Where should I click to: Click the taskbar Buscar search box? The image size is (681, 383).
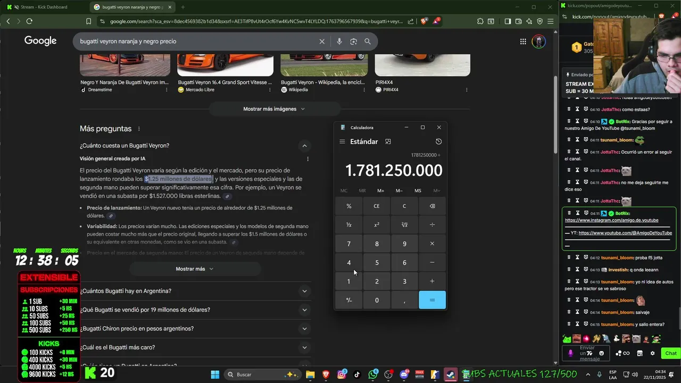click(x=262, y=374)
